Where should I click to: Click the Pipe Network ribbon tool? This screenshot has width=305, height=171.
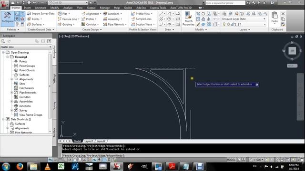pyautogui.click(x=115, y=24)
